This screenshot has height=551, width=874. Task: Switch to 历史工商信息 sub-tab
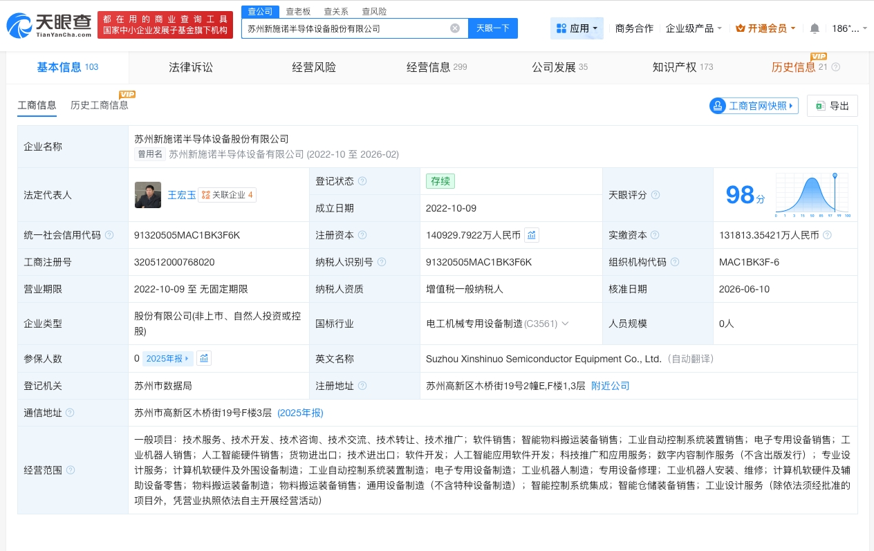[x=100, y=105]
